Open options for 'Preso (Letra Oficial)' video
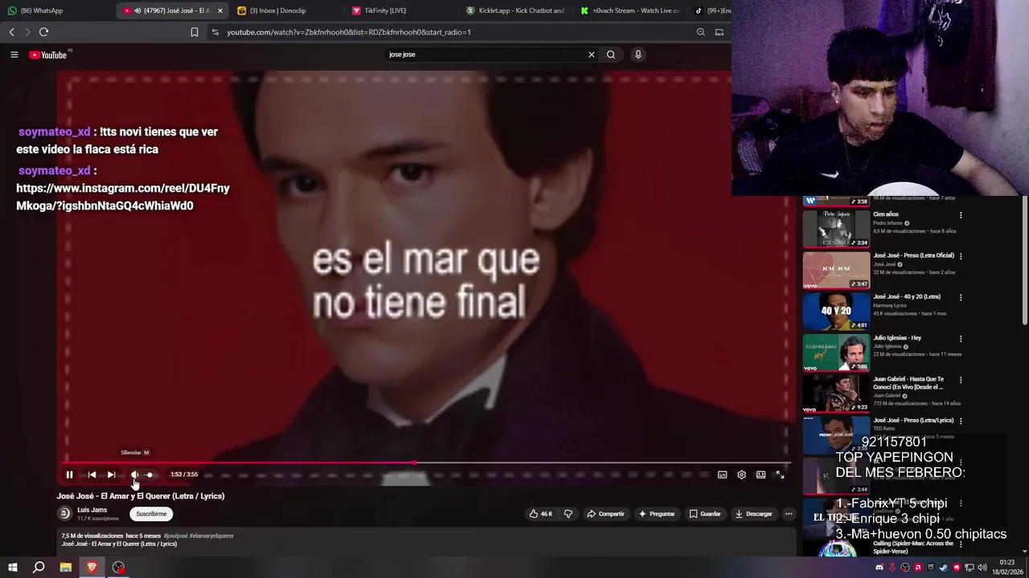Image resolution: width=1029 pixels, height=578 pixels. 961,256
